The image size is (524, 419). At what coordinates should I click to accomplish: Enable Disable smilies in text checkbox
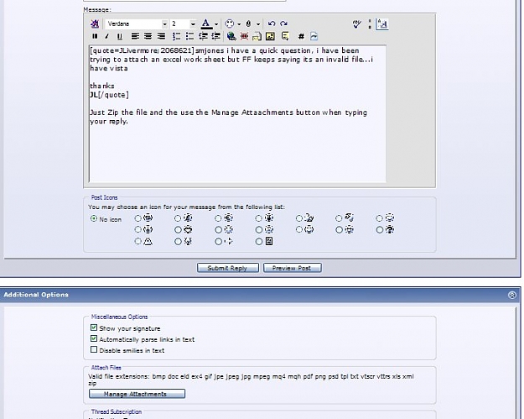point(94,349)
